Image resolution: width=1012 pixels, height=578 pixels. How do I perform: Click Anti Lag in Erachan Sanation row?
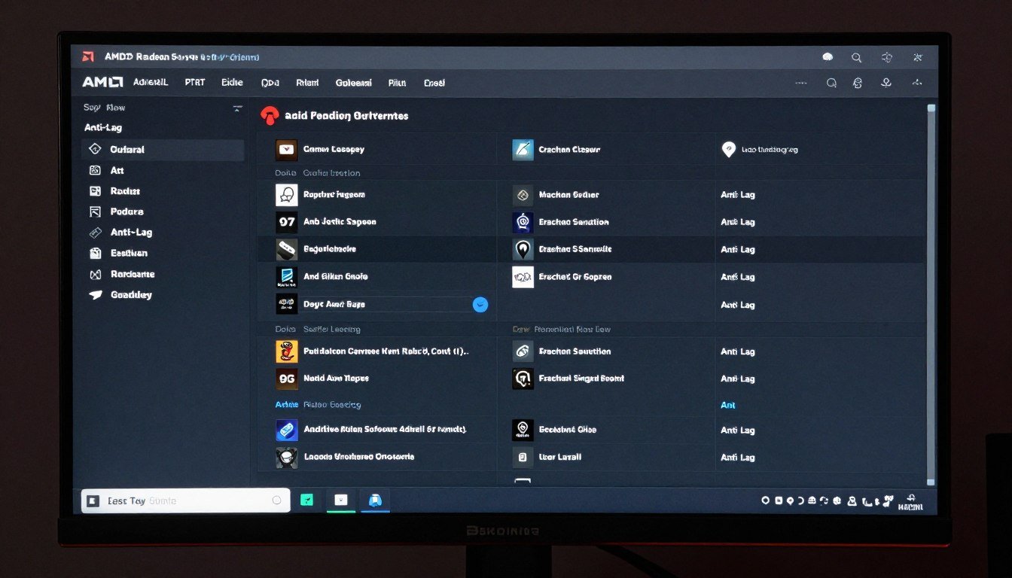[x=737, y=222]
